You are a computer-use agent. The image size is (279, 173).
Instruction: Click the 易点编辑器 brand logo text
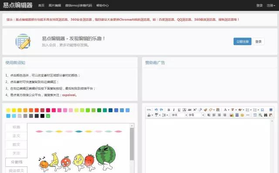click(x=17, y=5)
